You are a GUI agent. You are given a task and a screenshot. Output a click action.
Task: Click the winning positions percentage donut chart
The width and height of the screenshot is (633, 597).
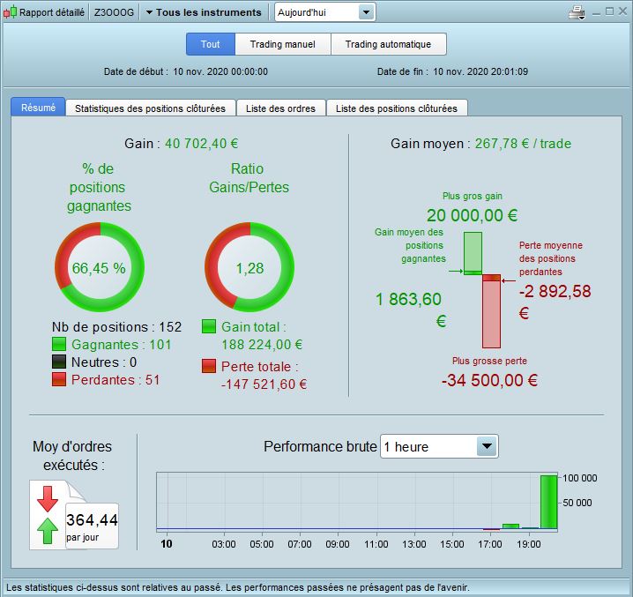(x=100, y=267)
